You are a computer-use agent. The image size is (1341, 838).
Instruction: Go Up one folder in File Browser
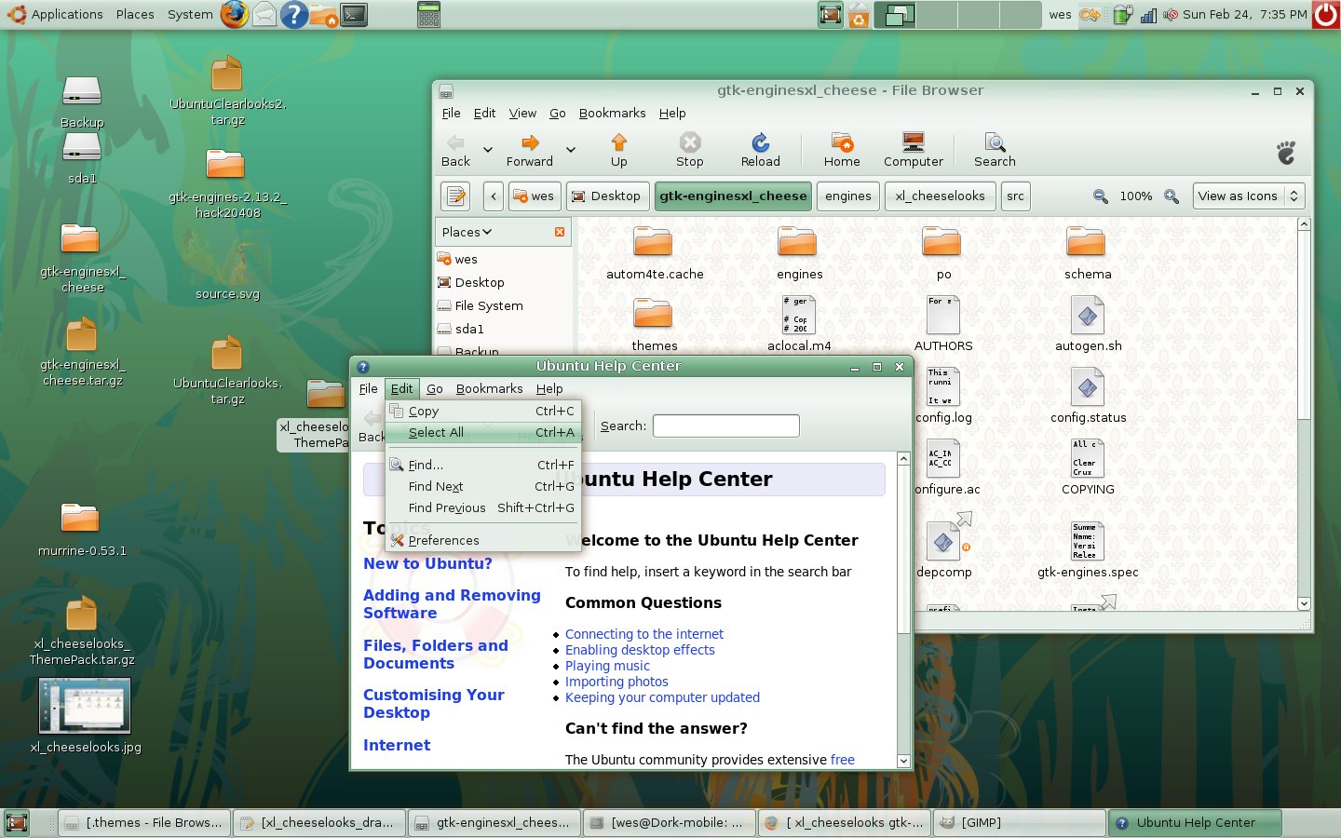618,150
